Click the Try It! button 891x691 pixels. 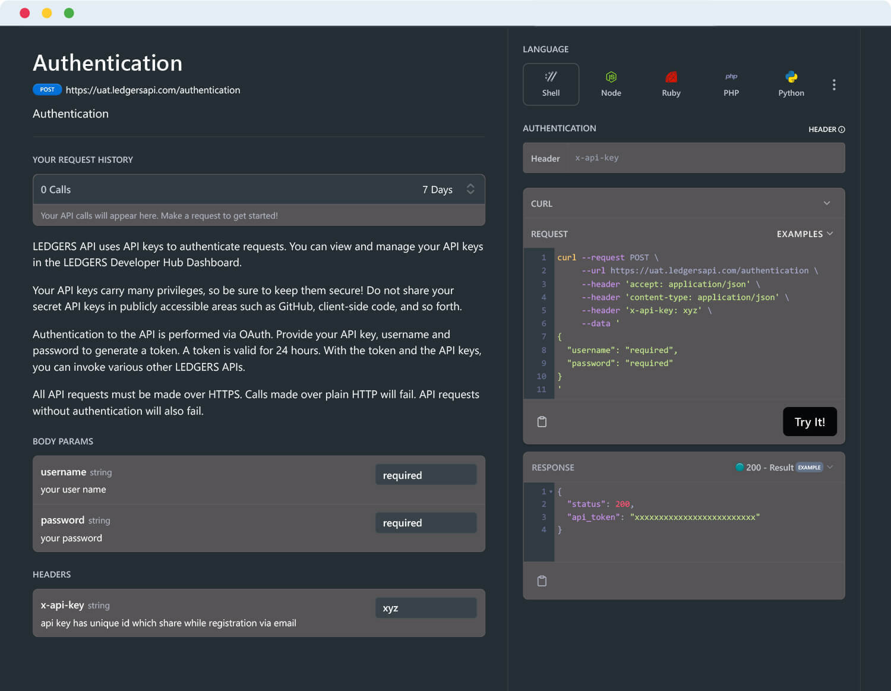pos(810,422)
